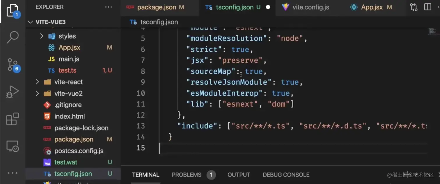Click the HTML5 icon beside index.html
This screenshot has height=184, width=440.
click(x=47, y=116)
